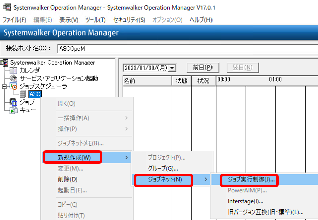The height and width of the screenshot is (220, 318).
Task: Click the 01:00 timeline marker
Action: pos(275,79)
